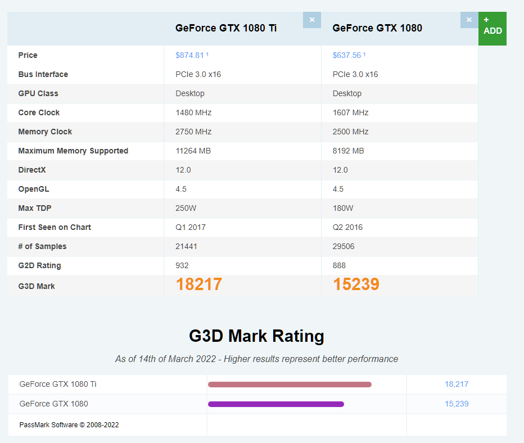Click the 250W TDP value
This screenshot has height=443, width=524.
pos(186,208)
